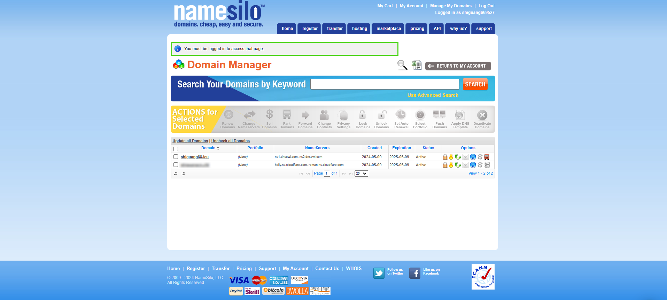Click the Log Out link in the header
The height and width of the screenshot is (300, 667).
pos(487,6)
